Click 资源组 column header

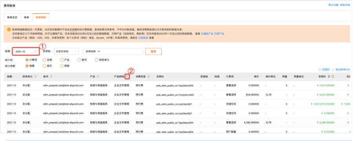[204, 77]
